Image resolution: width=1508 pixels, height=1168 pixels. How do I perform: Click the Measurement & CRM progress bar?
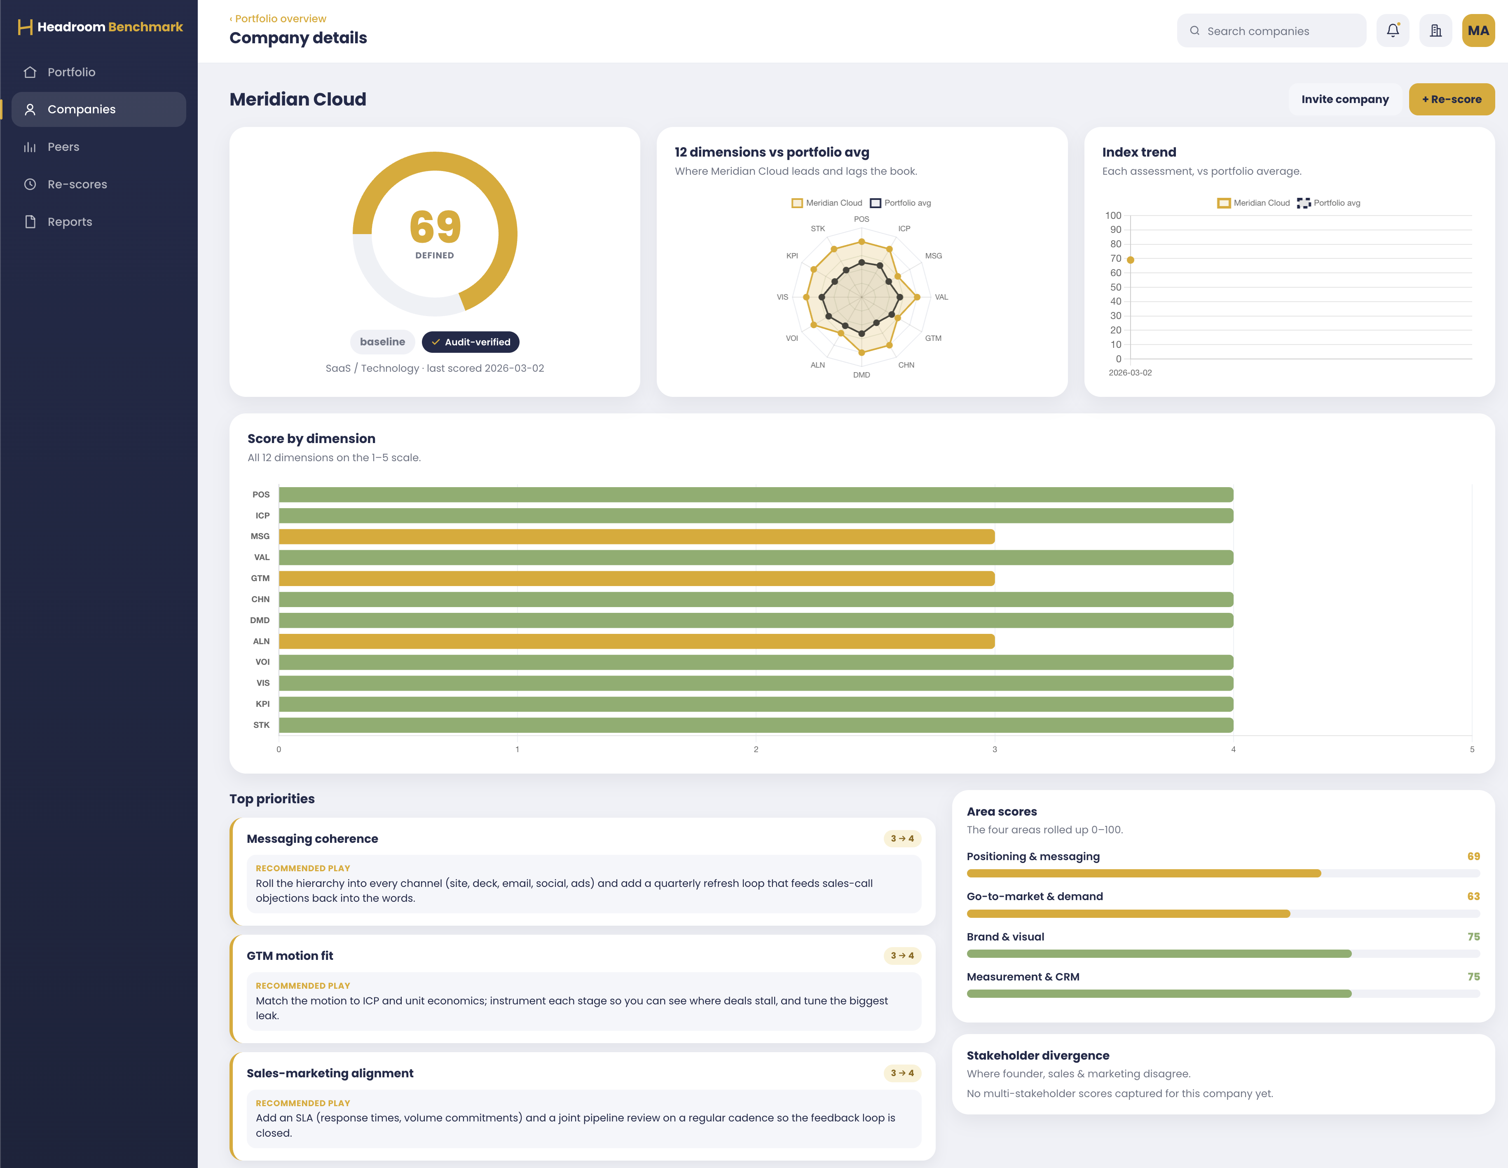point(1223,994)
